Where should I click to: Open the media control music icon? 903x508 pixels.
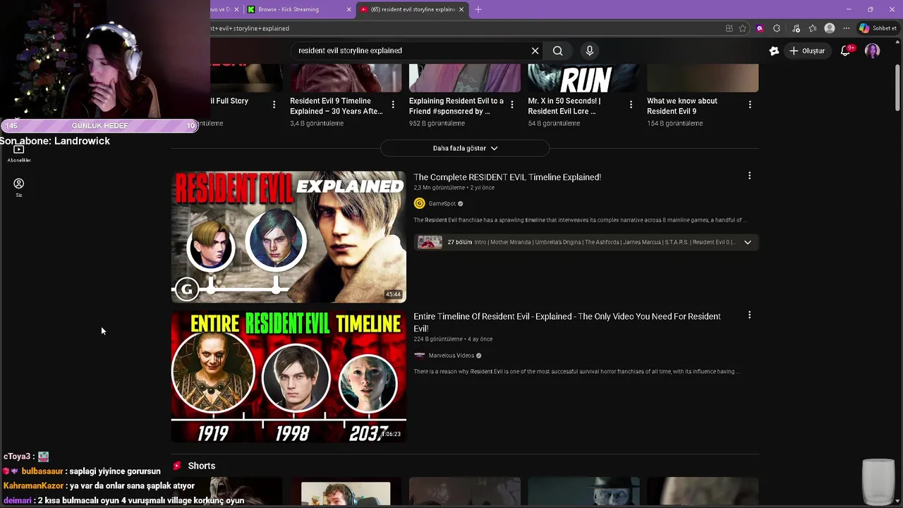[x=796, y=28]
